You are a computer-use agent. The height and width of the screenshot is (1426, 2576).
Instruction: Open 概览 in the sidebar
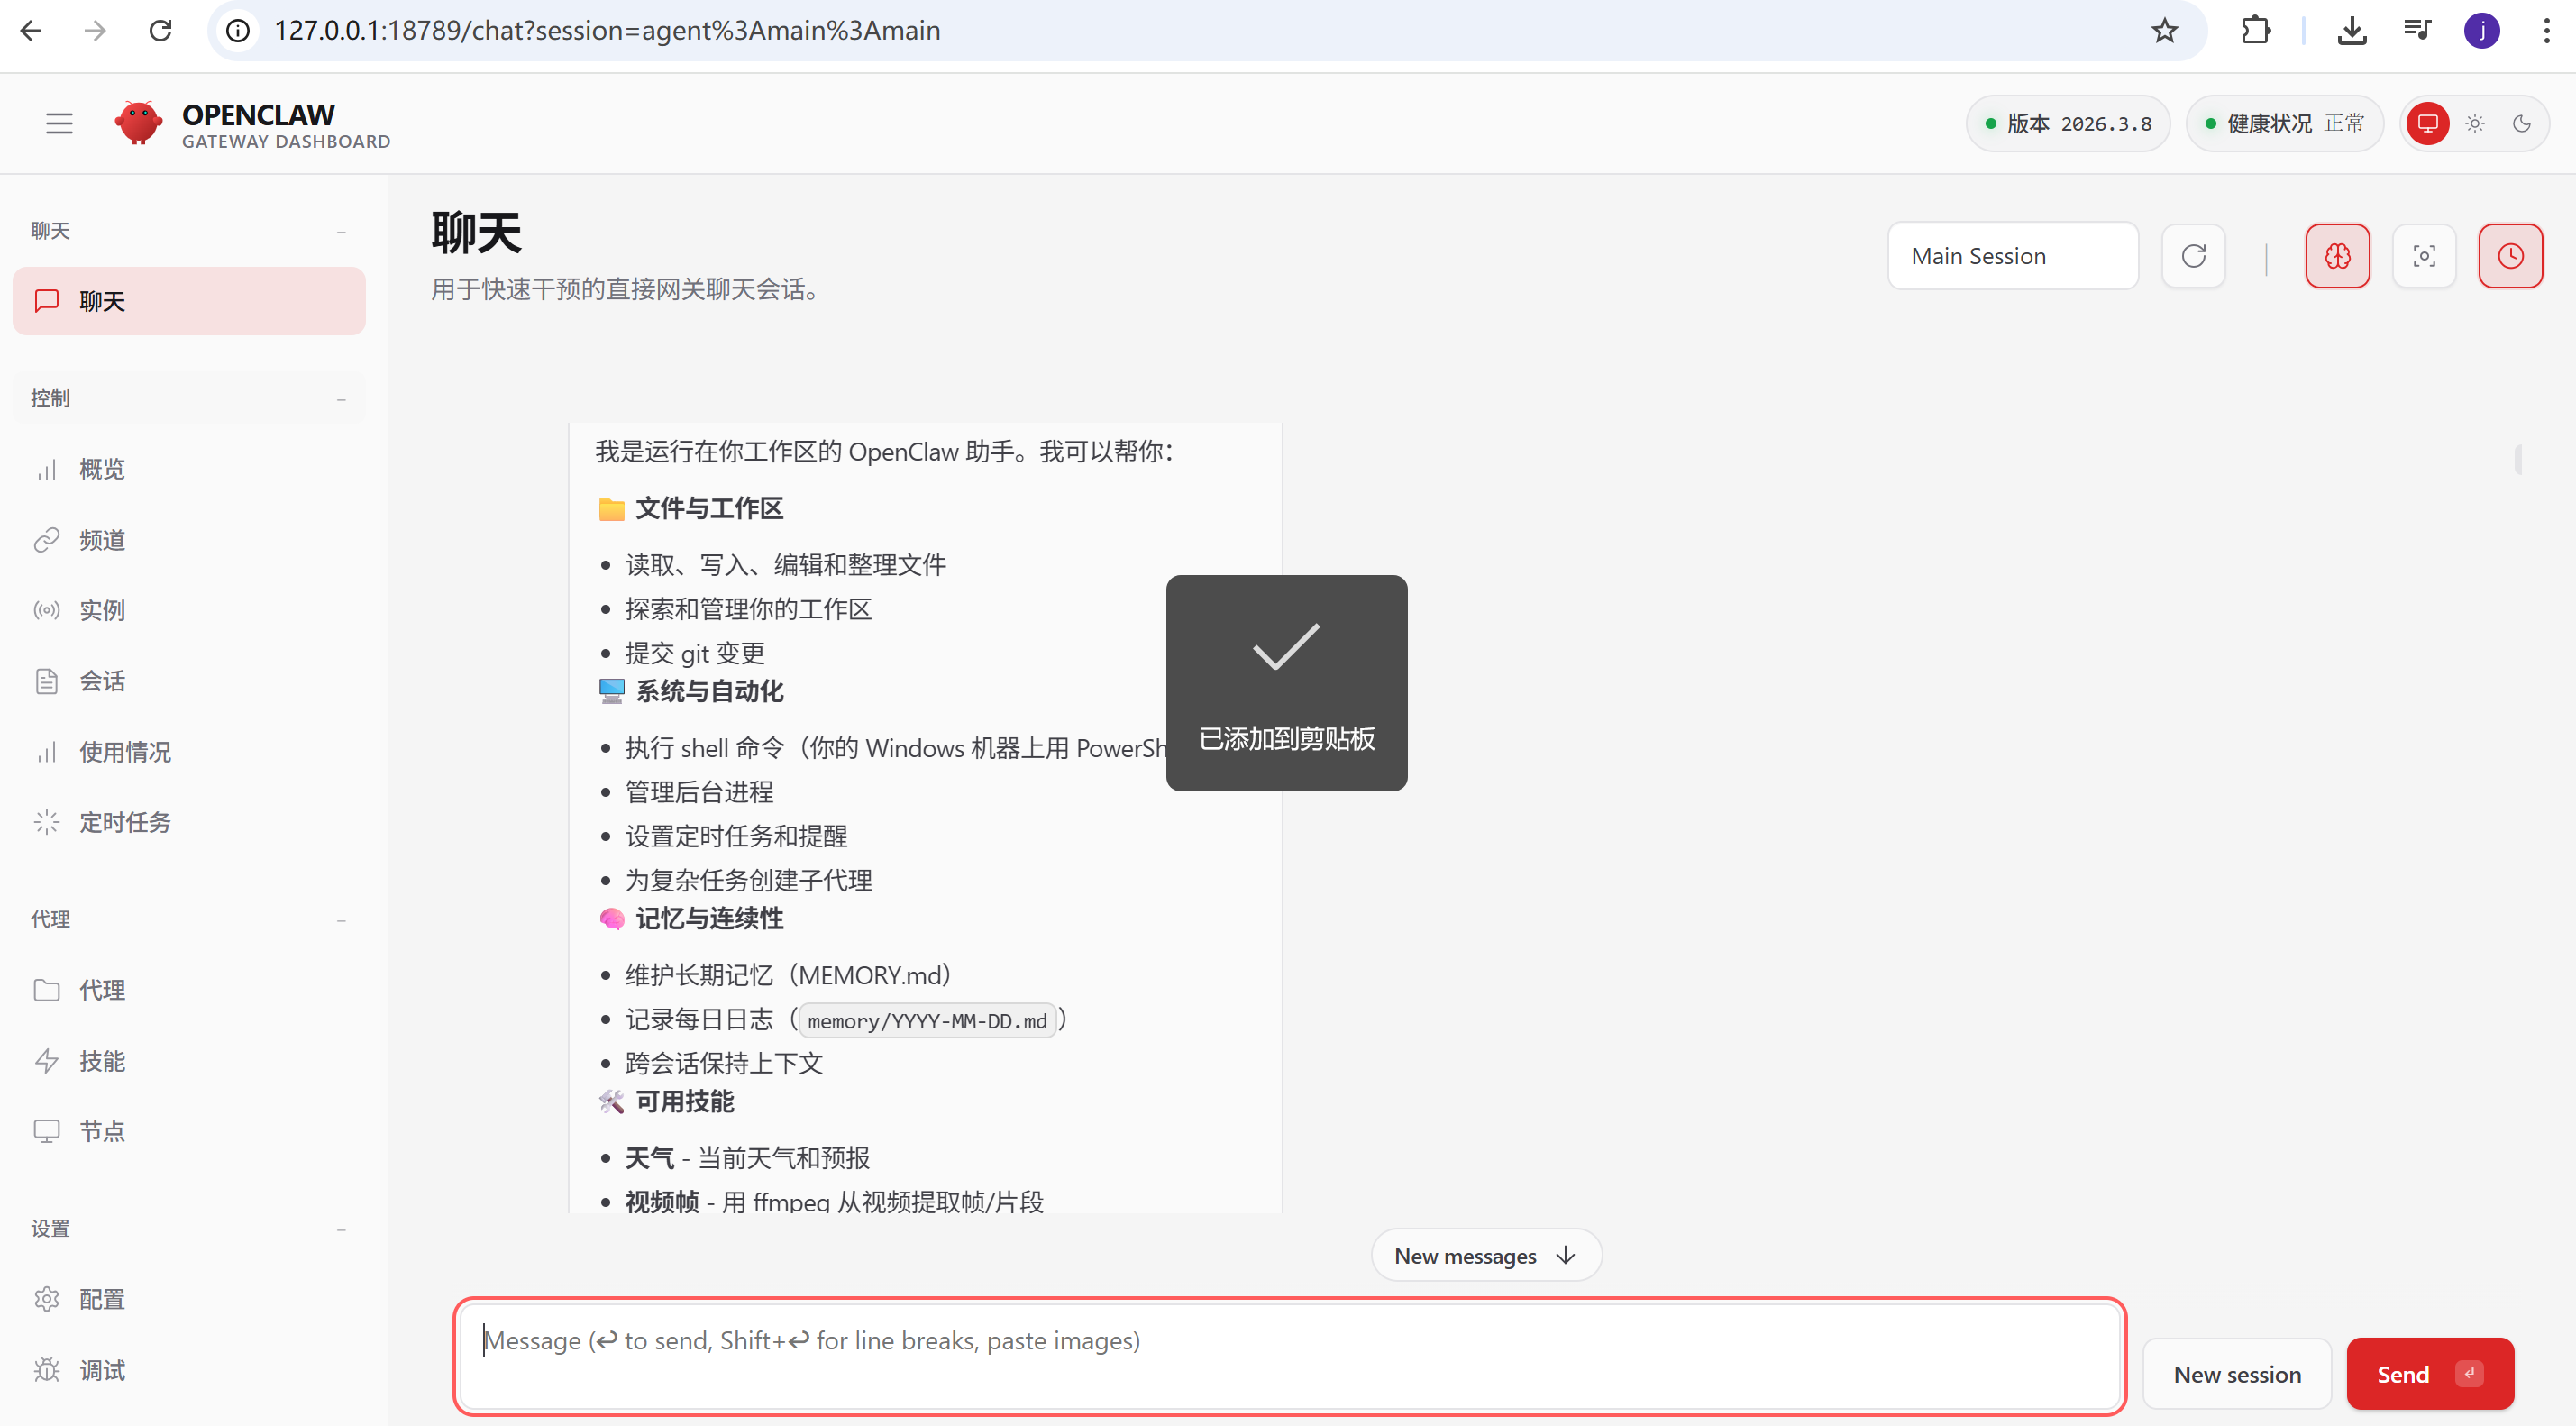tap(102, 469)
